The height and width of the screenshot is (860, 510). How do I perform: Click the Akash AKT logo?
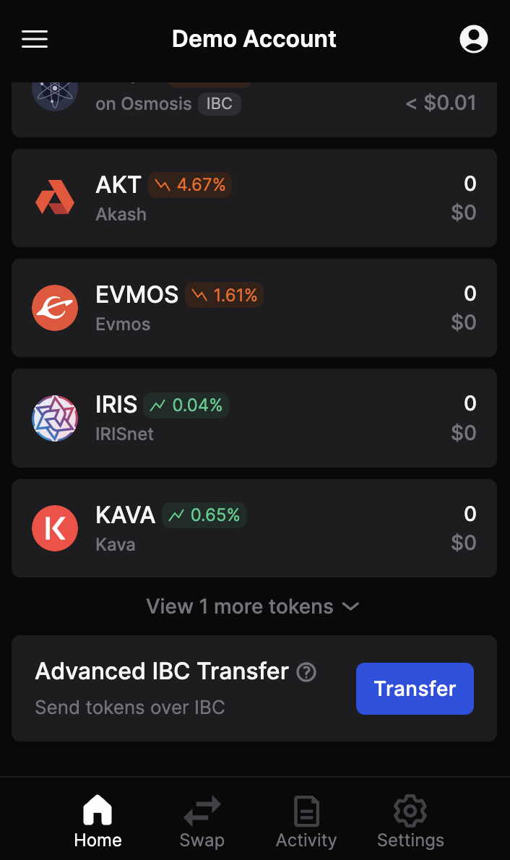(55, 198)
